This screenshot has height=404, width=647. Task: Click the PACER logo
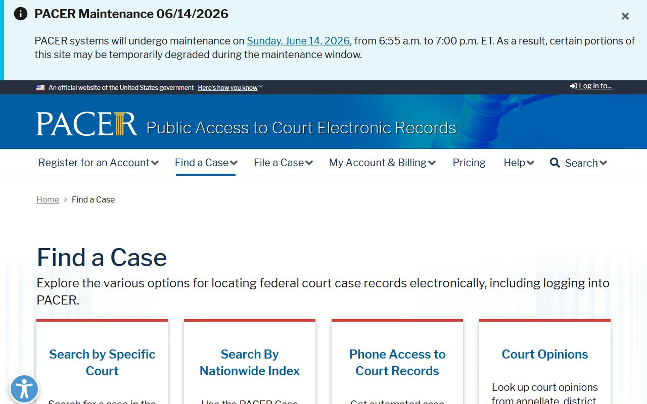(86, 124)
